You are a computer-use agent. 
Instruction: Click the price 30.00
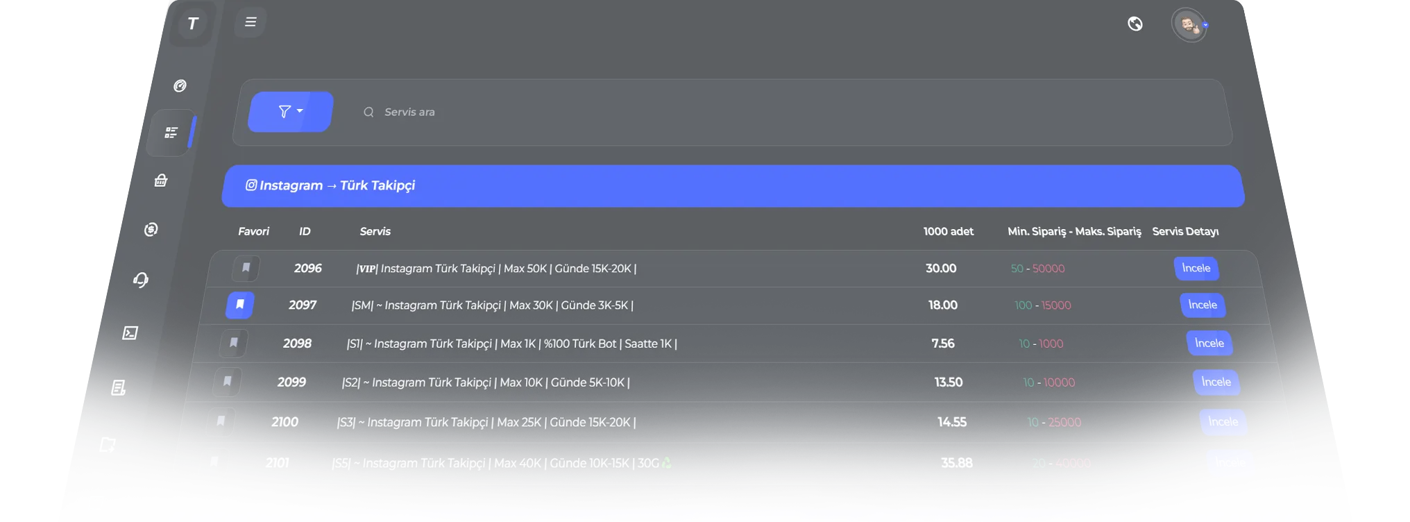coord(941,269)
